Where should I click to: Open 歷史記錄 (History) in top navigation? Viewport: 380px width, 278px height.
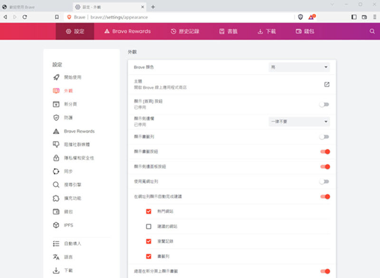[x=185, y=31]
